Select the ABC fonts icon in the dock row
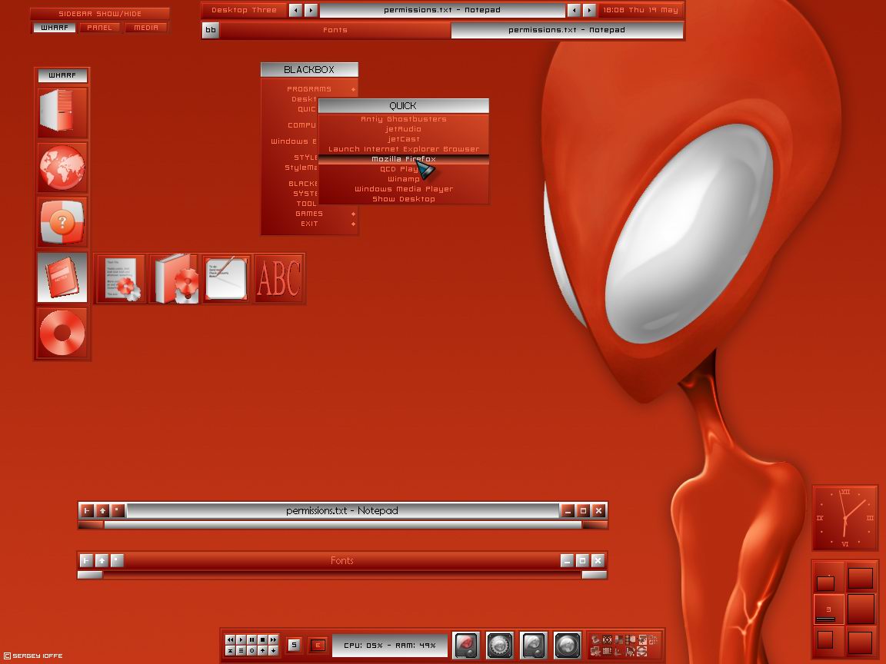Screen dimensions: 886x664 [x=279, y=278]
